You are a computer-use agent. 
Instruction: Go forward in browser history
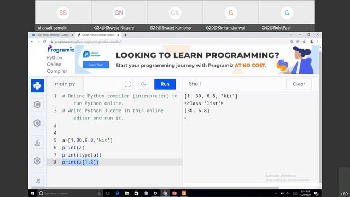tap(38, 42)
